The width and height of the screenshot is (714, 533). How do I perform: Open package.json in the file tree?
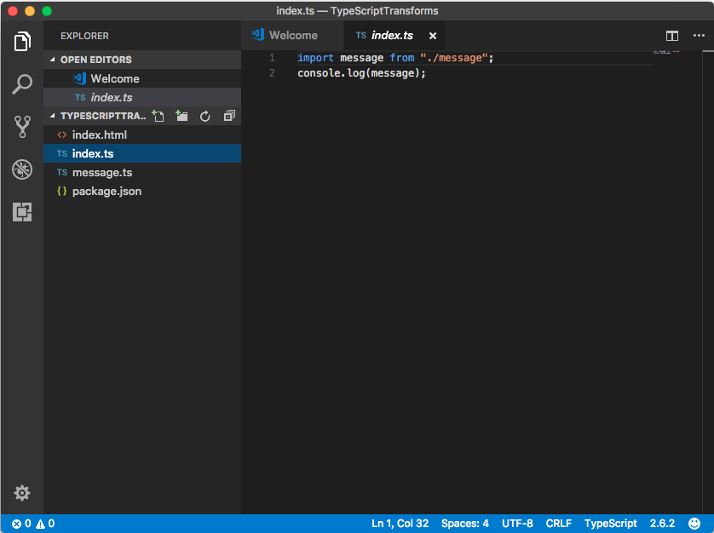pos(142,192)
